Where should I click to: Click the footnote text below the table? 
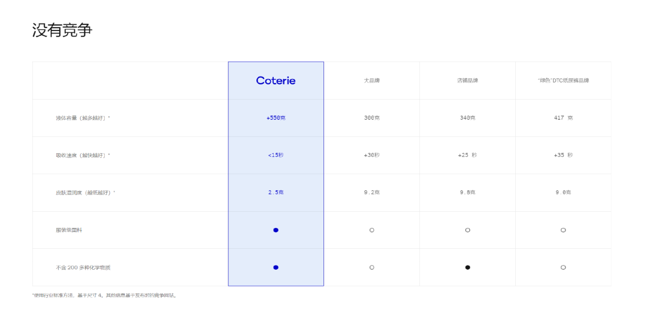click(x=104, y=295)
